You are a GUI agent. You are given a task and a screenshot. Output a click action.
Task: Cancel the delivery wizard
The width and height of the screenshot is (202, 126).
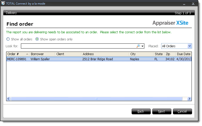(182, 112)
